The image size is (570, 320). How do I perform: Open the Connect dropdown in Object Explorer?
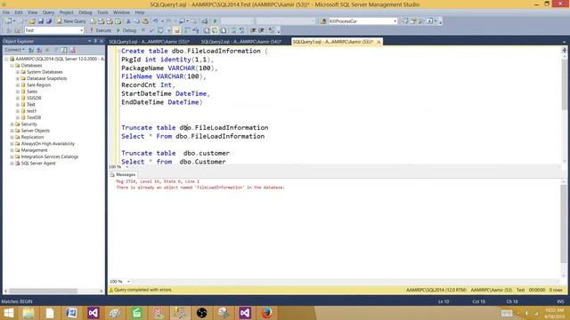tap(14, 50)
